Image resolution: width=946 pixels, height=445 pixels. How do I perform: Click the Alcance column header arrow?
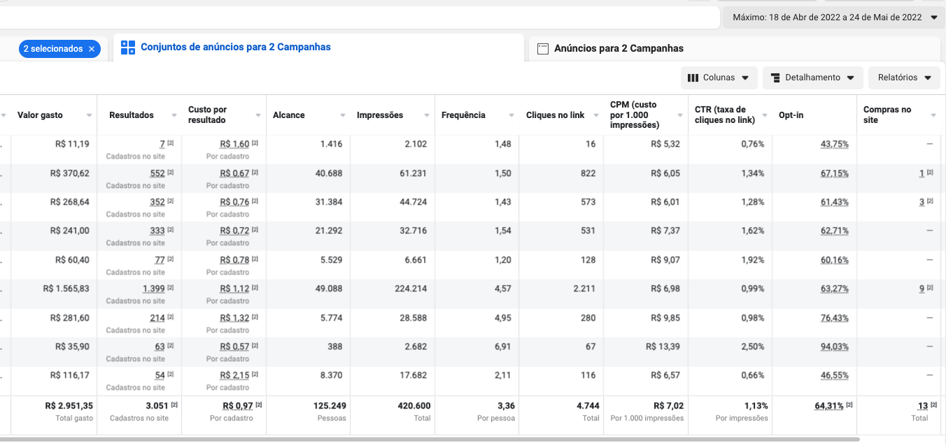click(342, 115)
